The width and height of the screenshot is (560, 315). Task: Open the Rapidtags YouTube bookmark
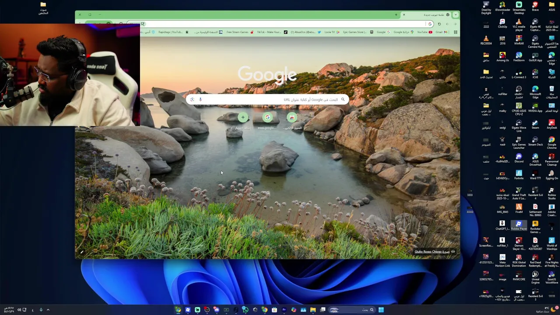(173, 32)
